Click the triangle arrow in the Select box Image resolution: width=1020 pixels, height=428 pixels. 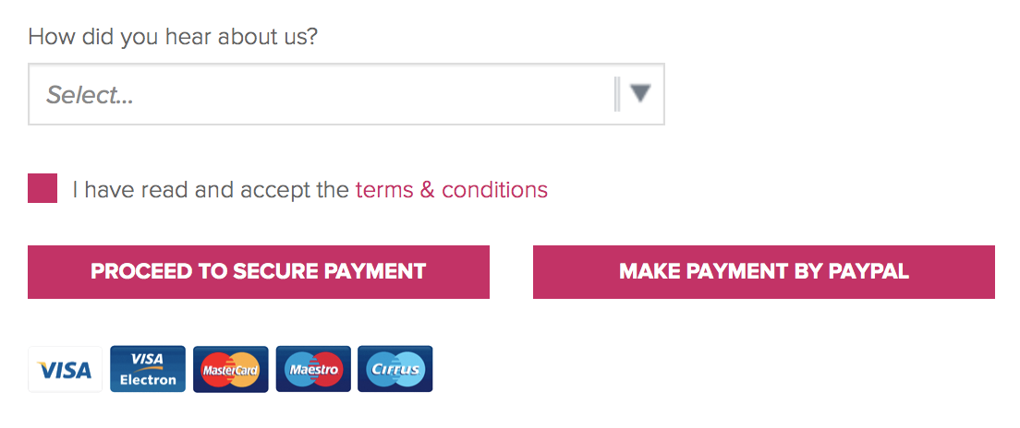coord(641,94)
